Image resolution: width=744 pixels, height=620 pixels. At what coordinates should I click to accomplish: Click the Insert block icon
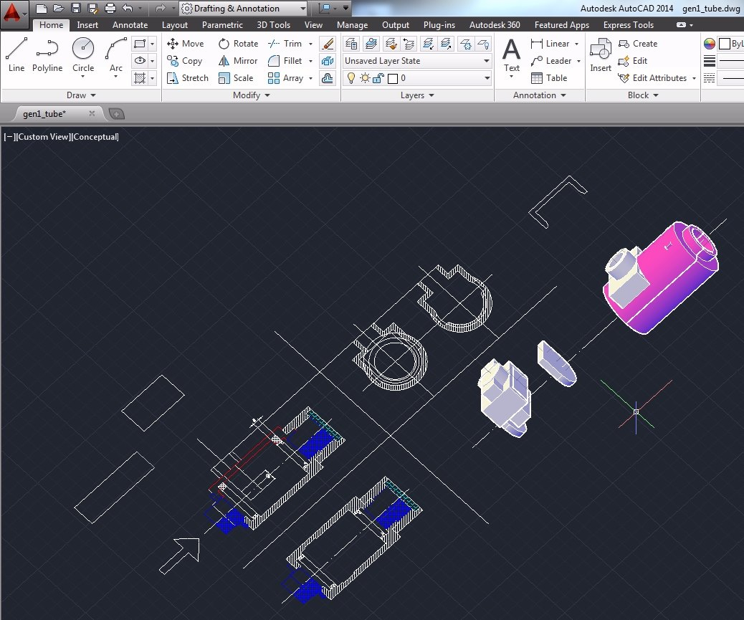pyautogui.click(x=601, y=56)
